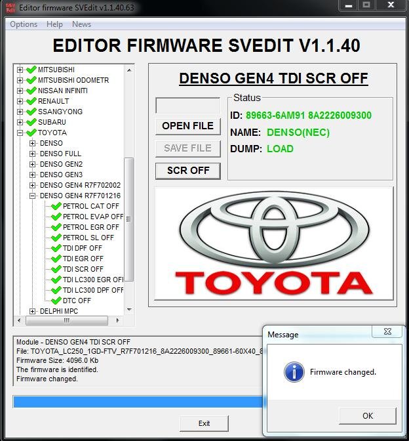Click the green checkmark beside SUBARU

(x=31, y=122)
